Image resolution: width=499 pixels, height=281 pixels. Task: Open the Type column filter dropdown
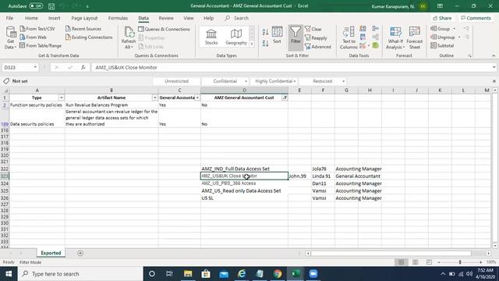[62, 98]
